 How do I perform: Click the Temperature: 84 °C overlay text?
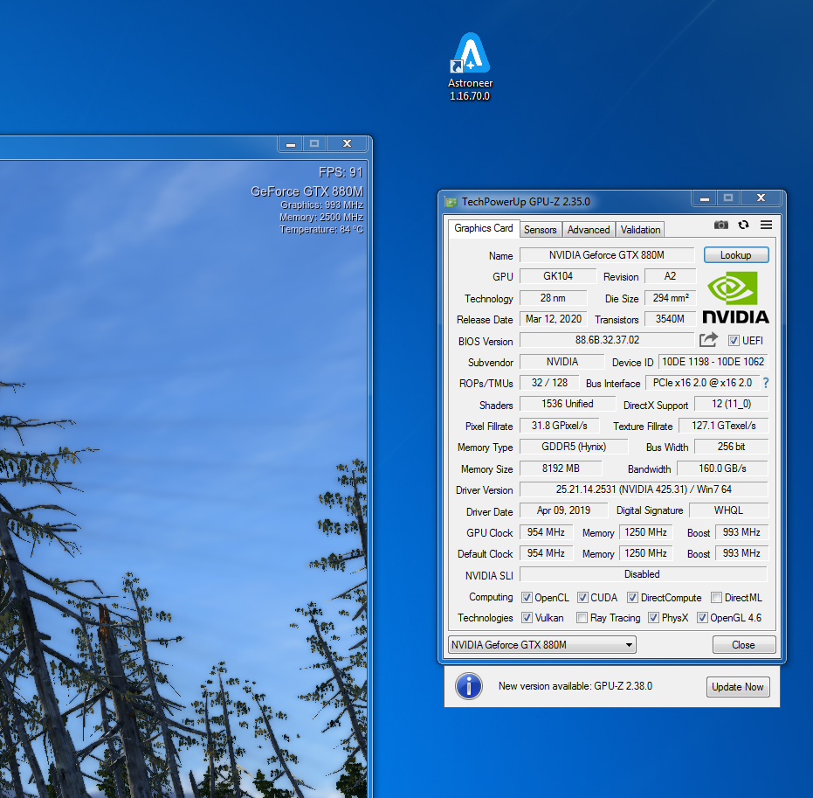click(321, 229)
